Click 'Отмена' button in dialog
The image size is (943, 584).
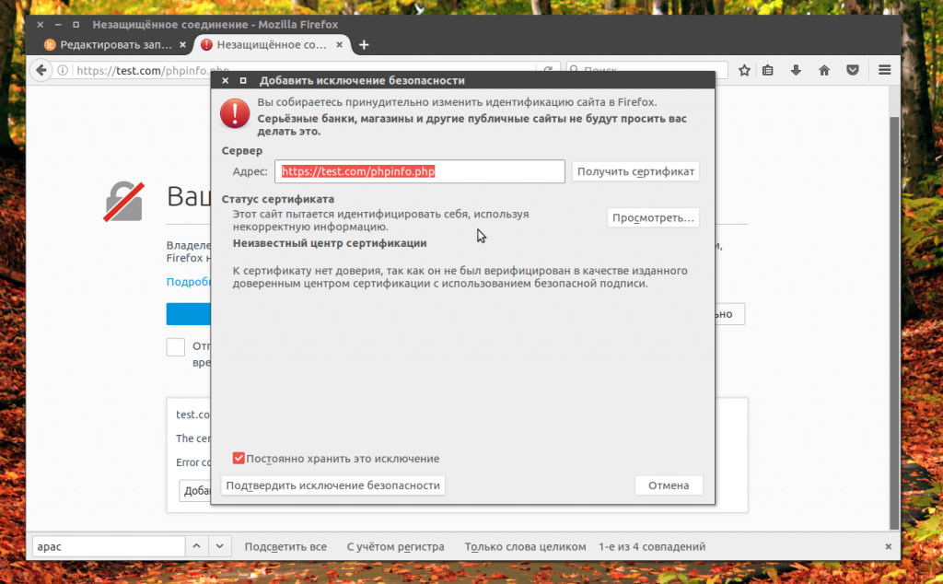click(669, 485)
